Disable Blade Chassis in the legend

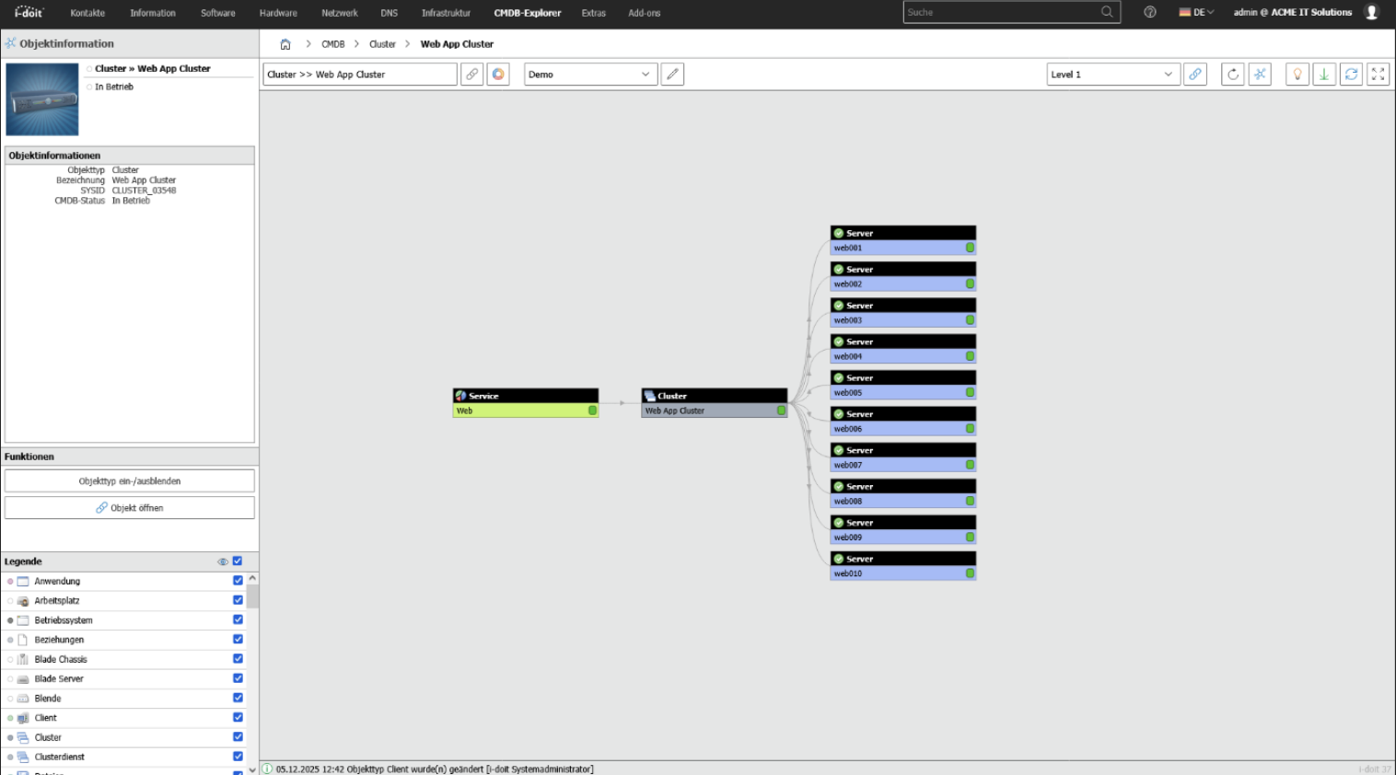tap(238, 659)
